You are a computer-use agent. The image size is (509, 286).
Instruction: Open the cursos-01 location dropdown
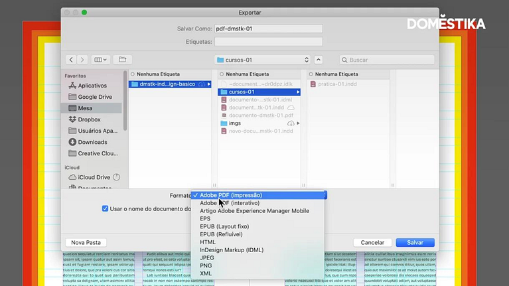263,60
